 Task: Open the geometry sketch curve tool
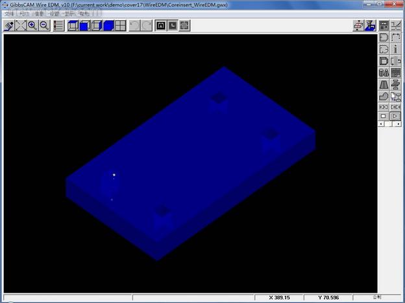396,25
